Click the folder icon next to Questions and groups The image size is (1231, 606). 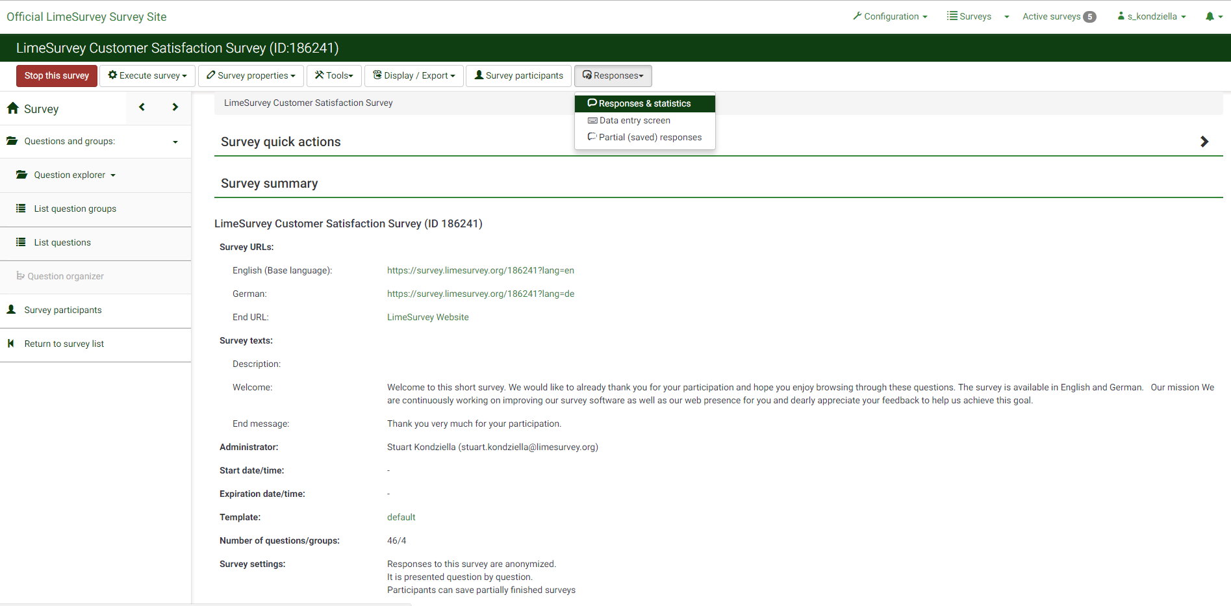pos(12,141)
